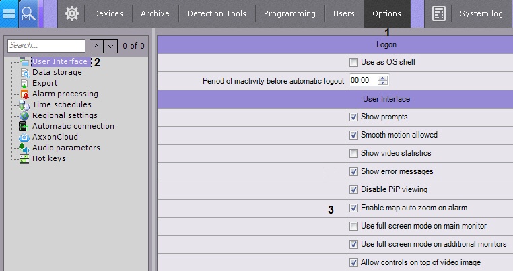Click the settings gear icon
513x271 pixels.
tap(72, 13)
